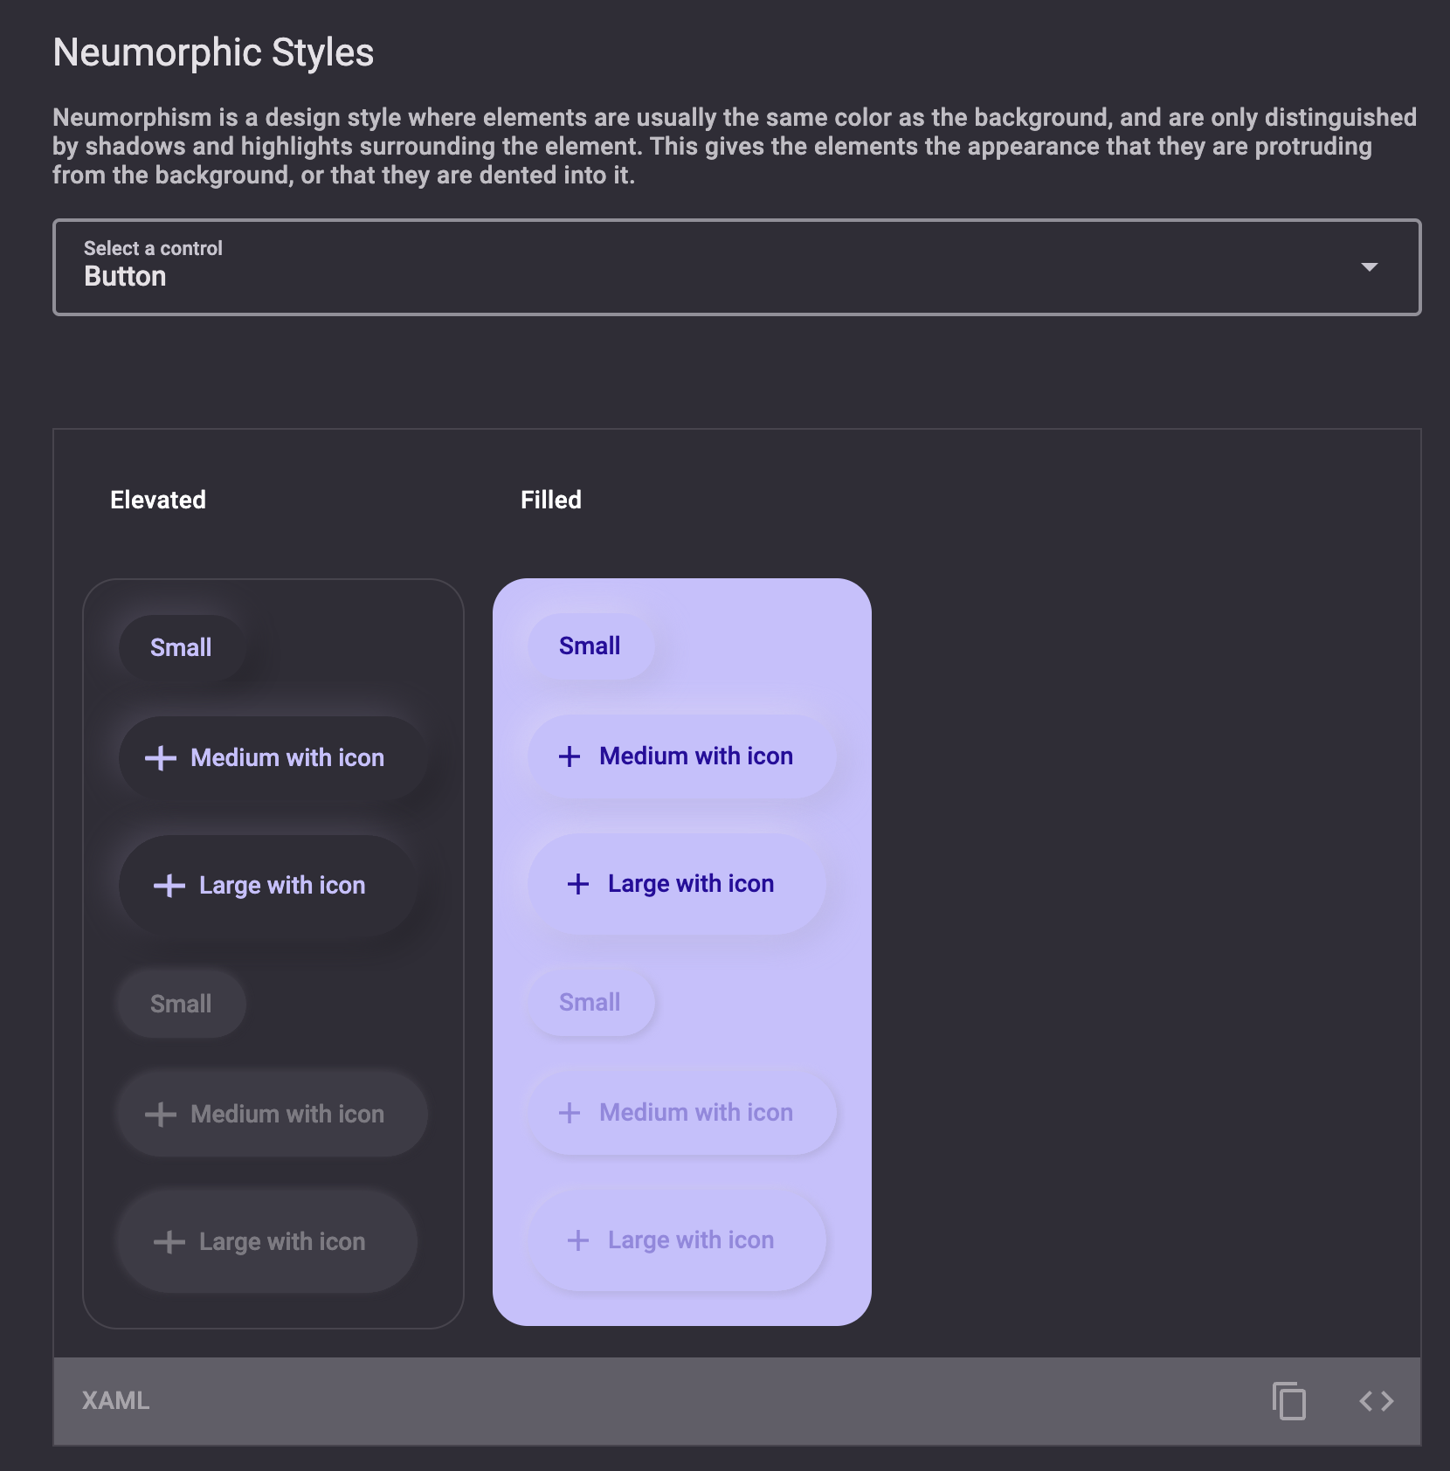Click Filled Medium with icon button
The height and width of the screenshot is (1471, 1450).
click(x=682, y=756)
